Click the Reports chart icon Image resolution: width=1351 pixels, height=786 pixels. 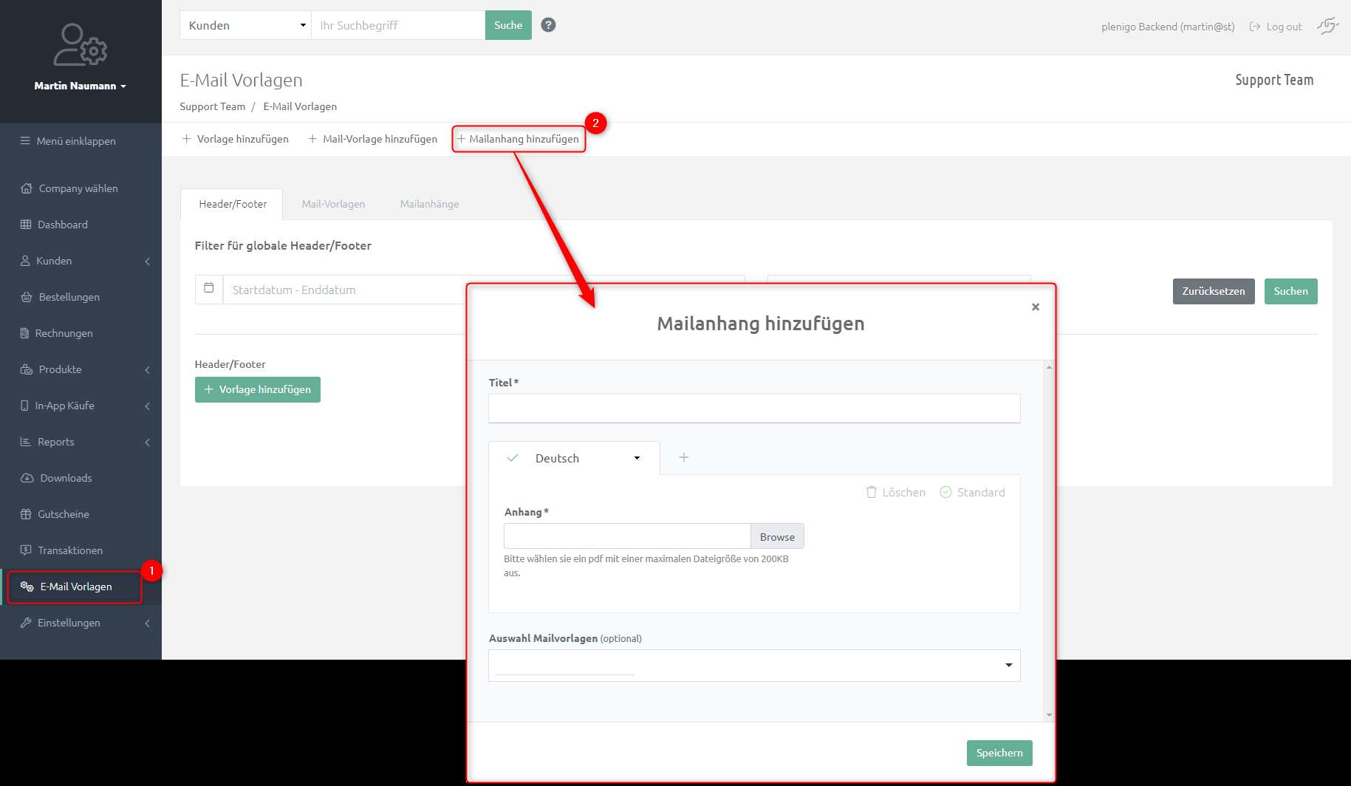pos(25,442)
